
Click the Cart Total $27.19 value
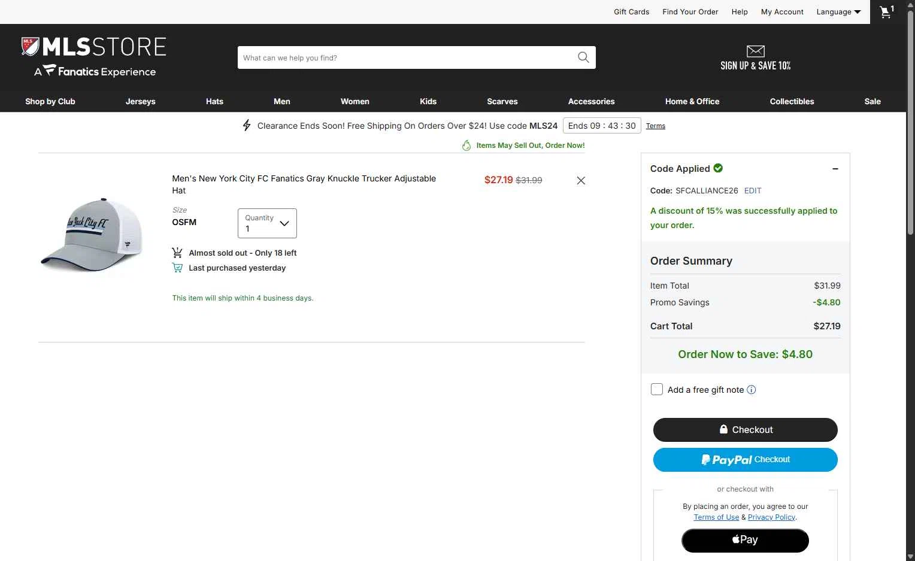click(x=827, y=326)
